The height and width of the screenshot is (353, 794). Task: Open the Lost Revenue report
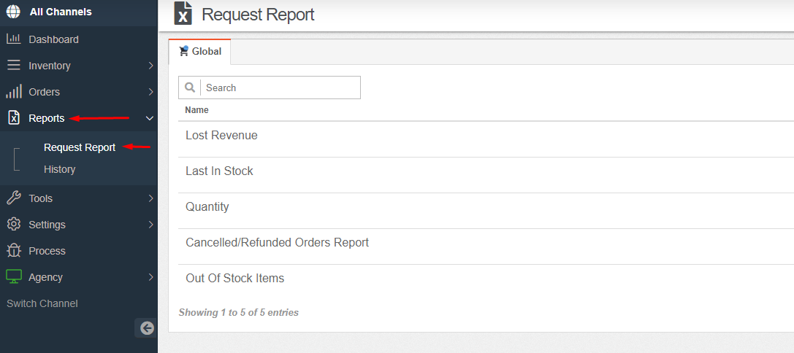(x=222, y=136)
